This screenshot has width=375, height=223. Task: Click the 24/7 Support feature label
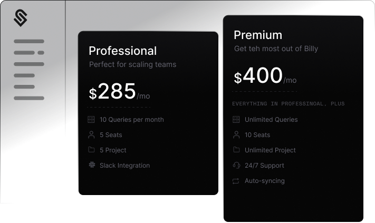pyautogui.click(x=264, y=166)
